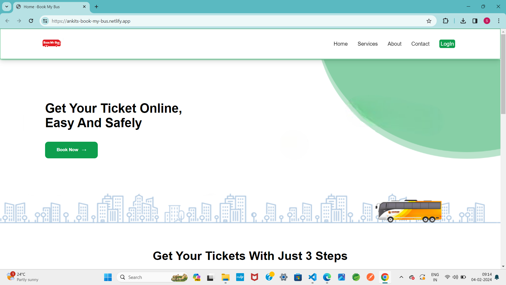This screenshot has width=506, height=285.
Task: Show hidden system tray icons
Action: coord(401,277)
